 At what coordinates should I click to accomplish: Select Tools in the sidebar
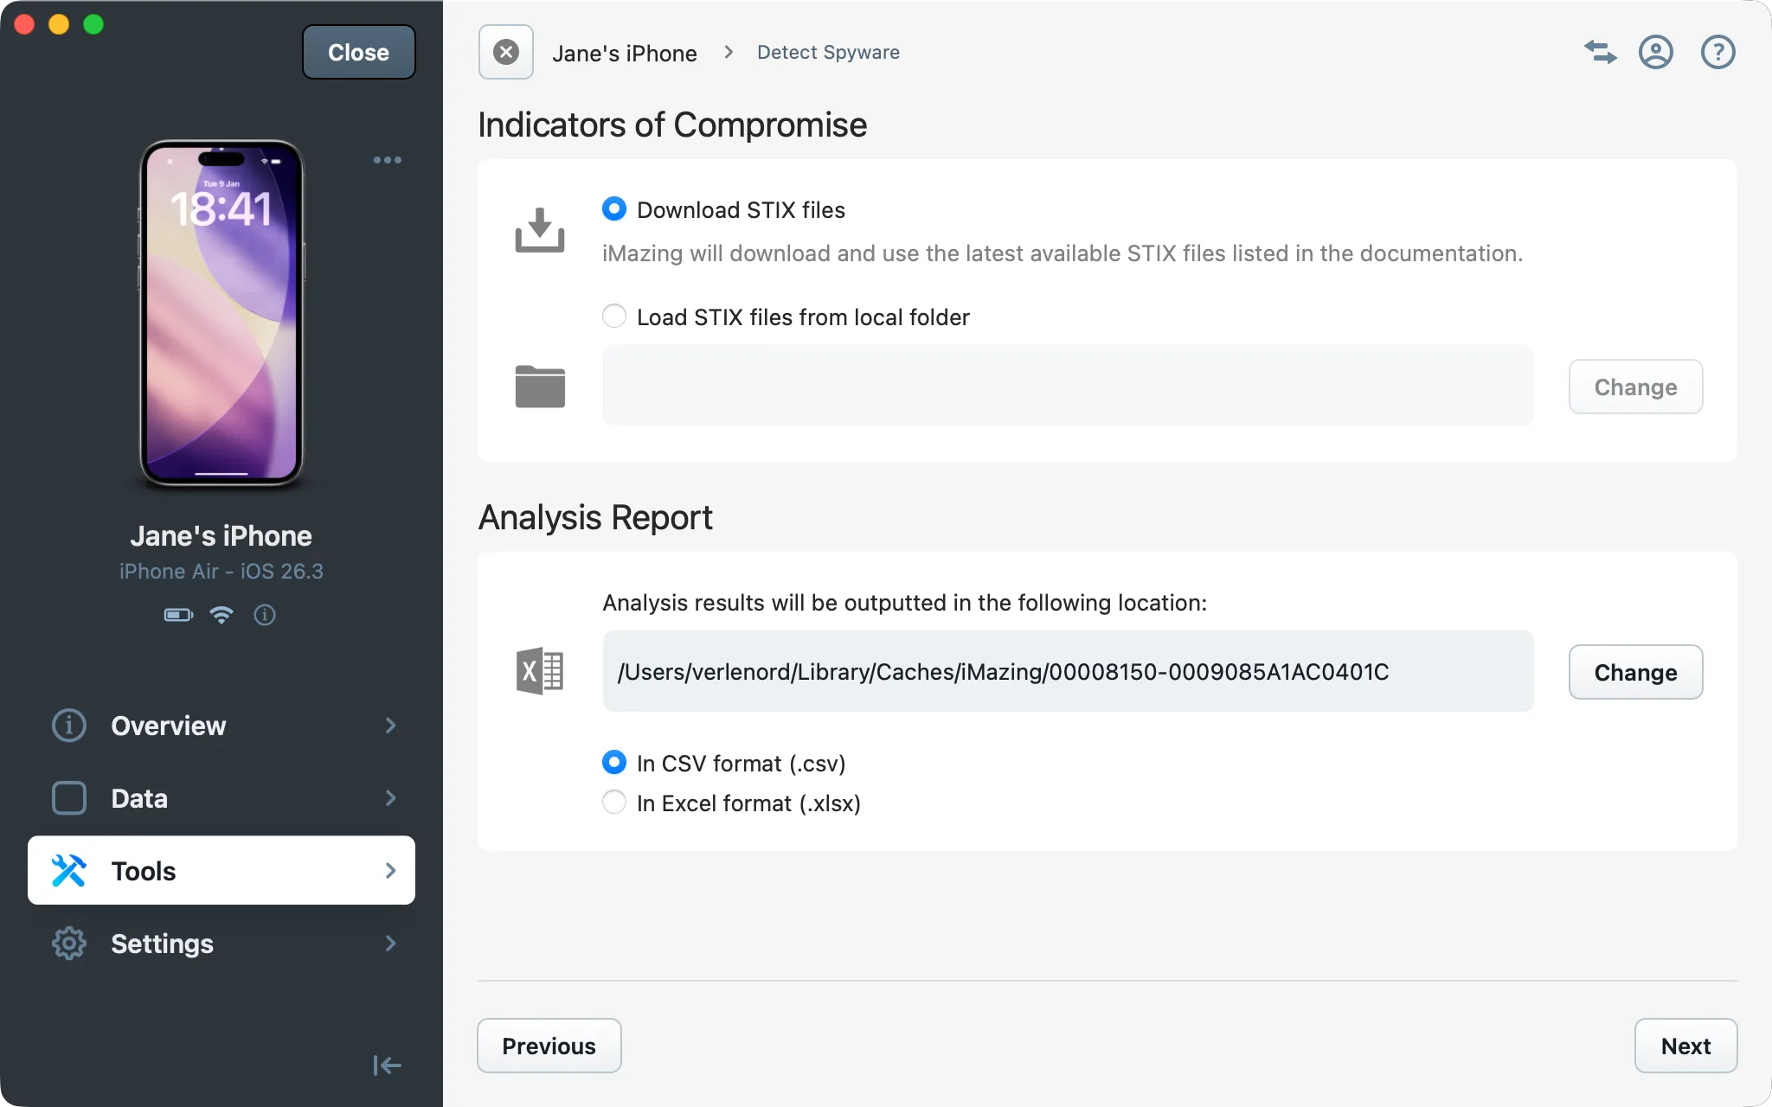(143, 870)
